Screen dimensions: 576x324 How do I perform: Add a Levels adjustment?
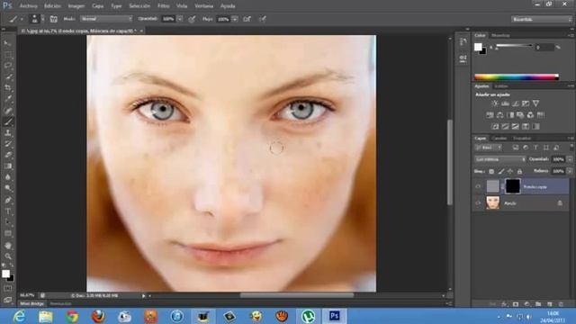(x=505, y=103)
